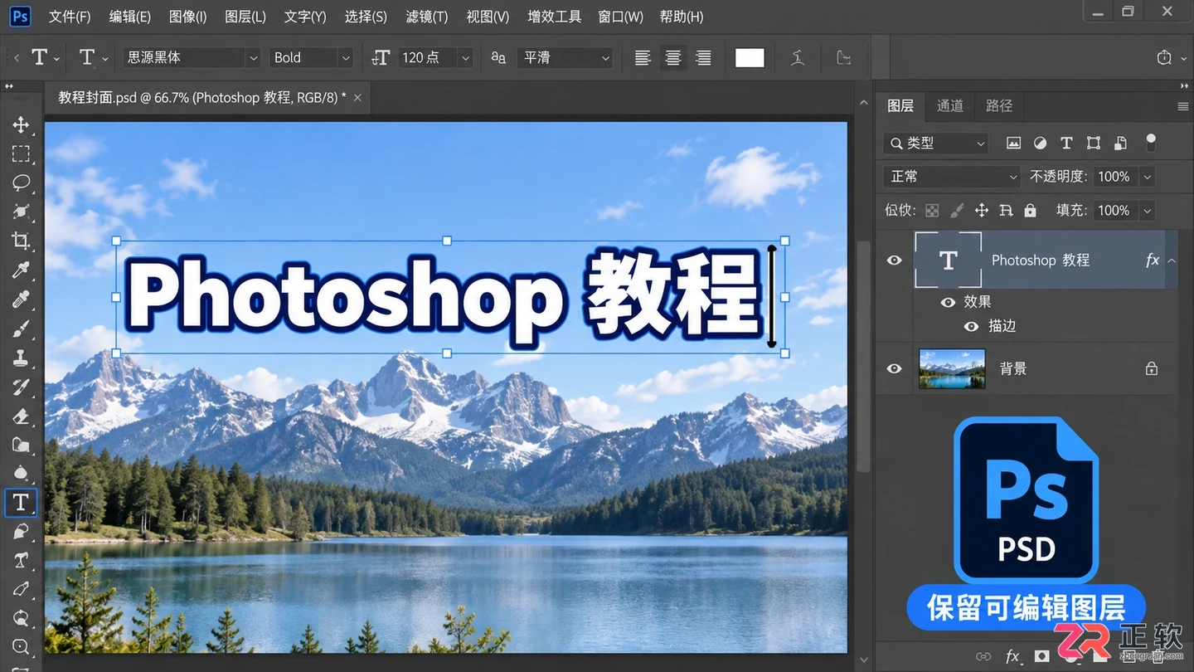Toggle lock image pixels brush icon

(x=957, y=211)
